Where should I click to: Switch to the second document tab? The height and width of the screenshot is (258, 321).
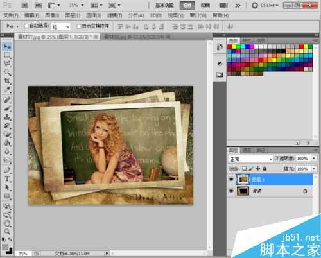click(x=136, y=37)
